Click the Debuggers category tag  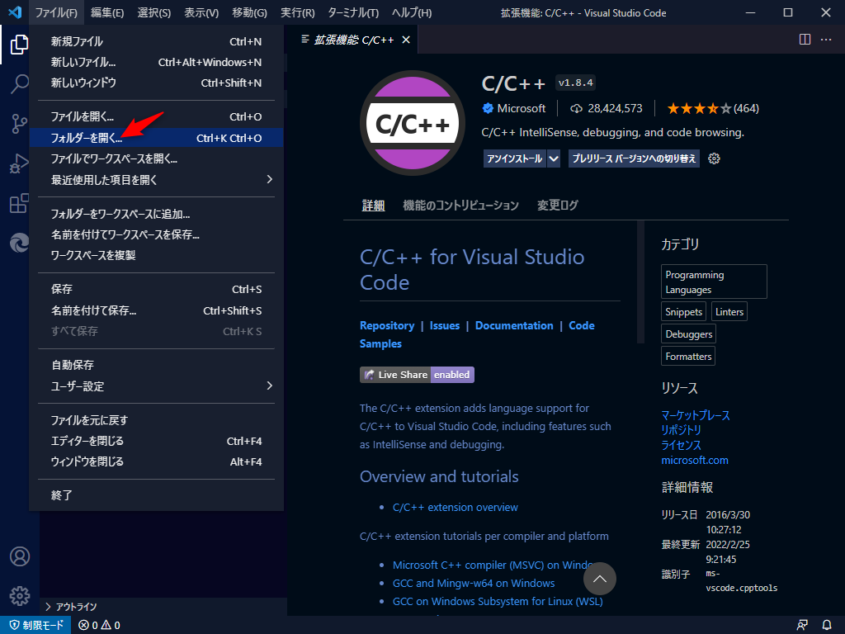coord(689,334)
